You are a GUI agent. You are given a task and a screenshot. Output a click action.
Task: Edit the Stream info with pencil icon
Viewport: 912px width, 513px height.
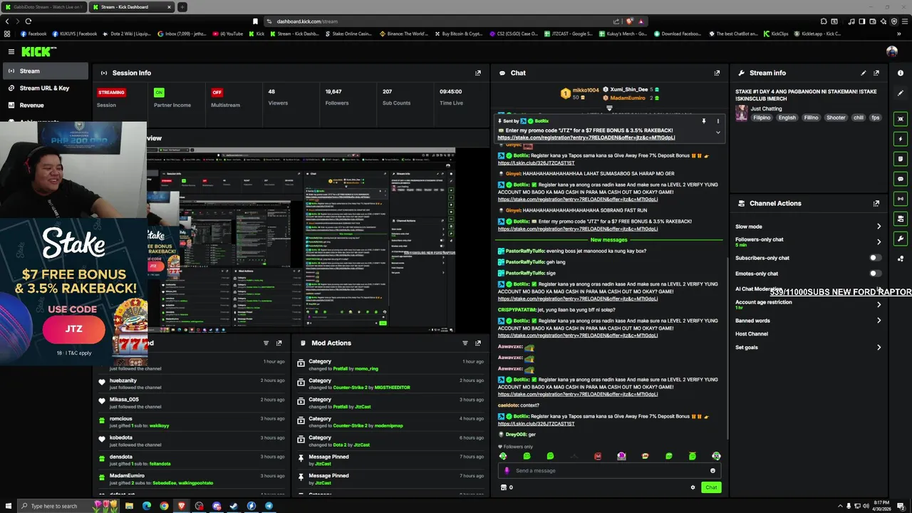tap(864, 73)
